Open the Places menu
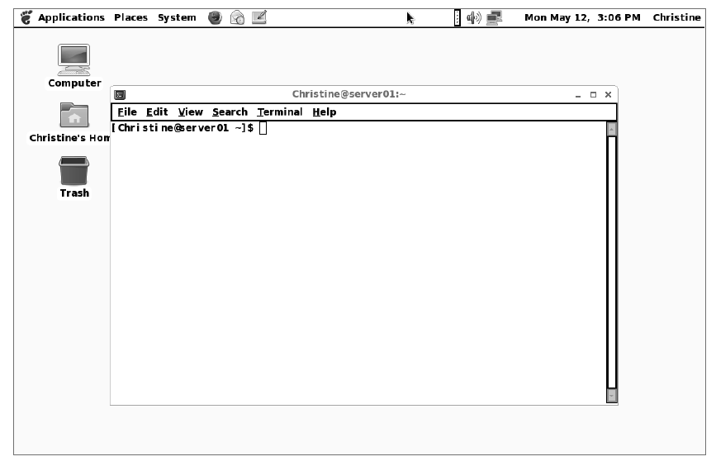 (130, 17)
